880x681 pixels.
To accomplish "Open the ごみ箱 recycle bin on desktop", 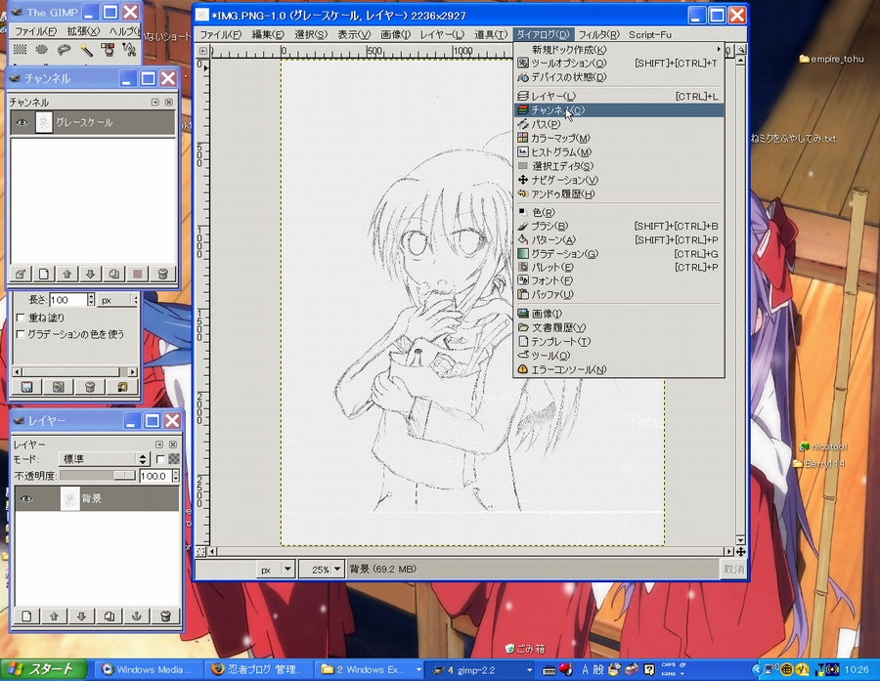I will click(x=525, y=649).
